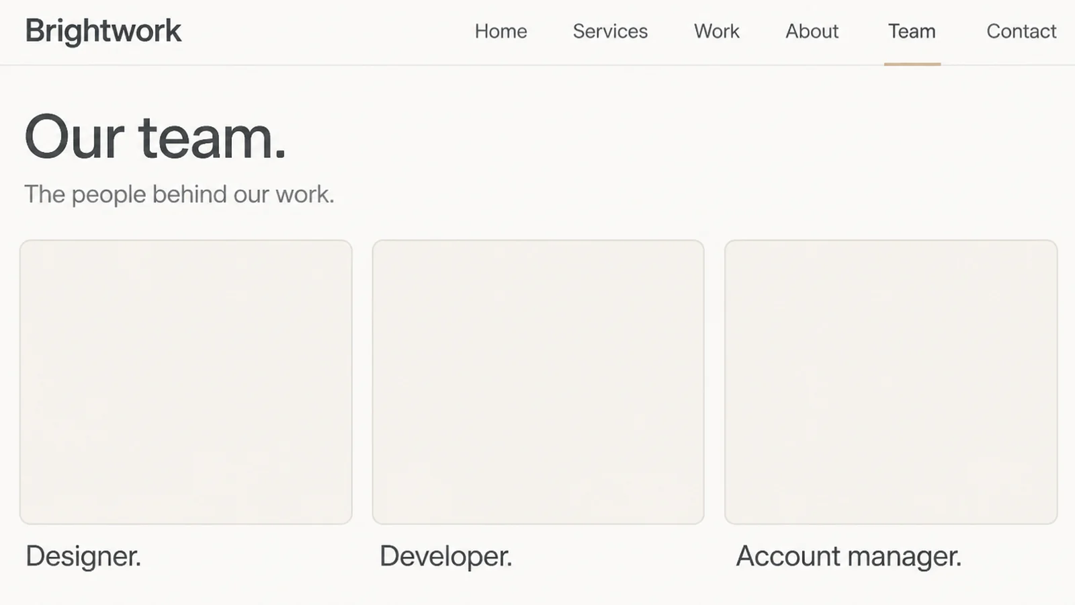
Task: Click "The people behind our work." subtitle
Action: 179,194
